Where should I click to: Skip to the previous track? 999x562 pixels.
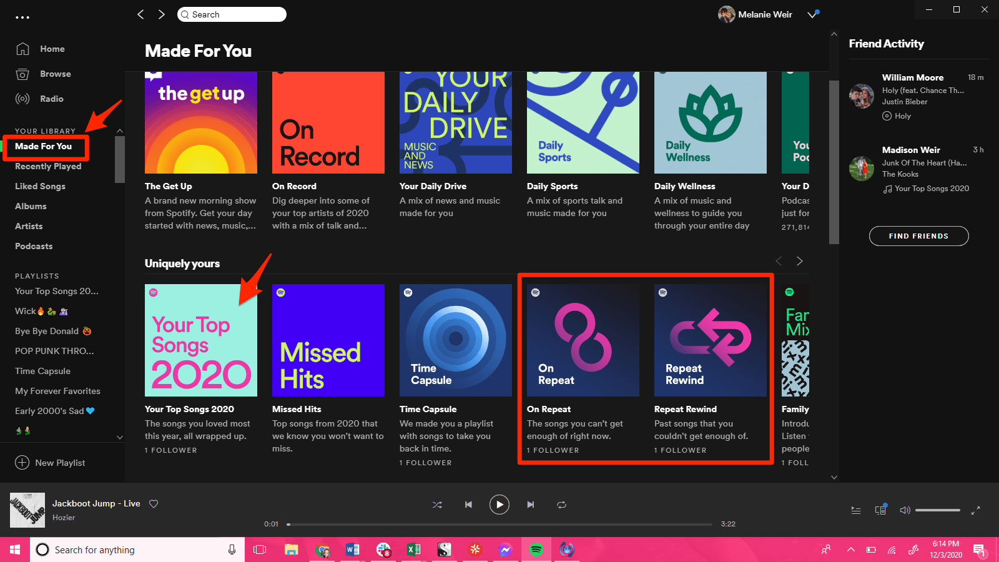[468, 505]
